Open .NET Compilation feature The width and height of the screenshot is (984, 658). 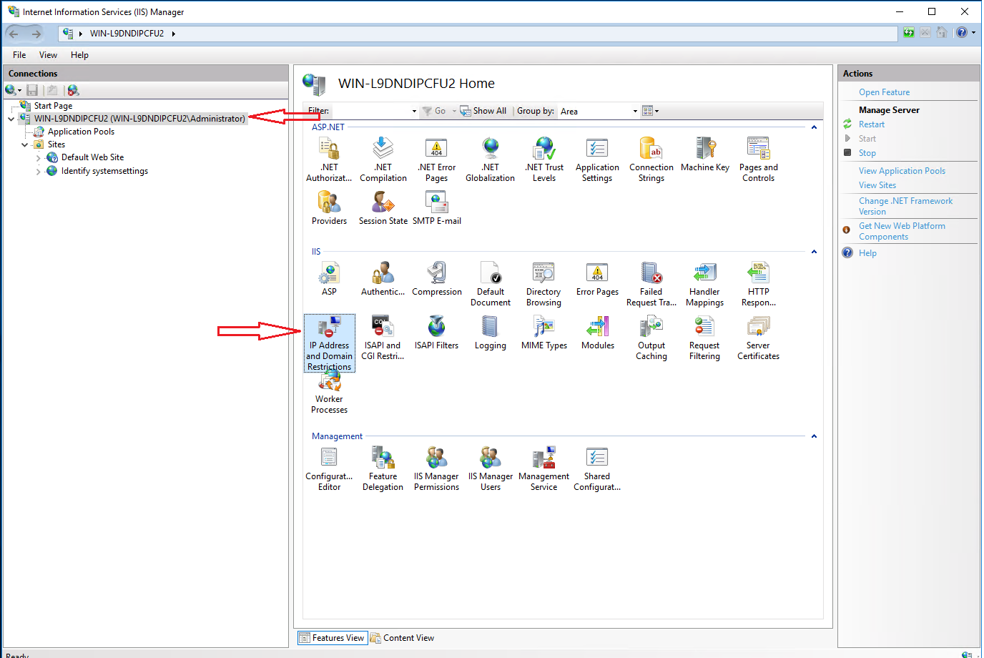[x=383, y=159]
